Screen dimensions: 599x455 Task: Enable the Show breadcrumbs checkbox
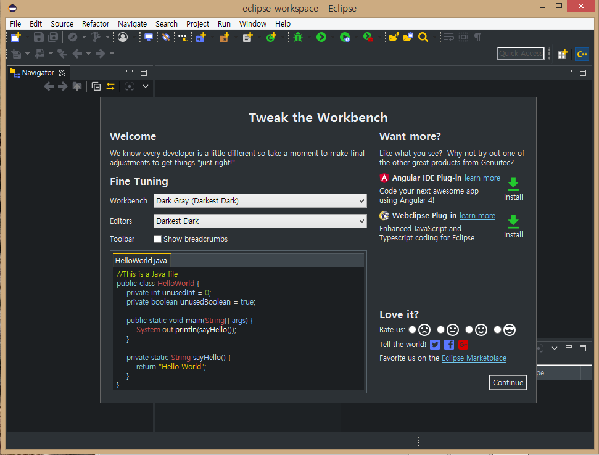[x=157, y=239]
